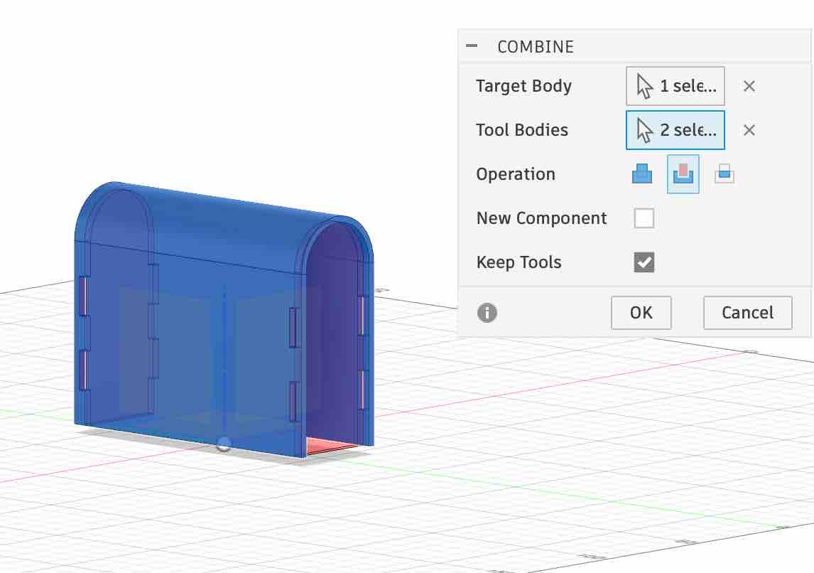
Task: Cancel the combine operation
Action: click(747, 313)
